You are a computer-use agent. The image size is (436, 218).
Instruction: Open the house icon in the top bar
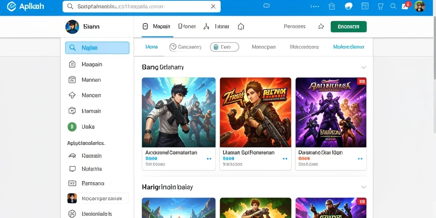[332, 6]
